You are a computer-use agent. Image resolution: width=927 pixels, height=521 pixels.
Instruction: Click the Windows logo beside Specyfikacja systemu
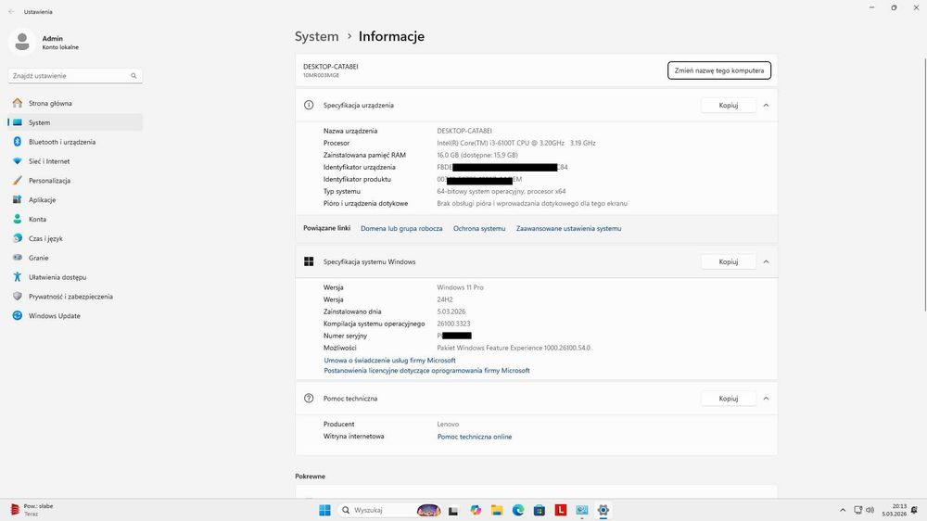[x=309, y=261]
